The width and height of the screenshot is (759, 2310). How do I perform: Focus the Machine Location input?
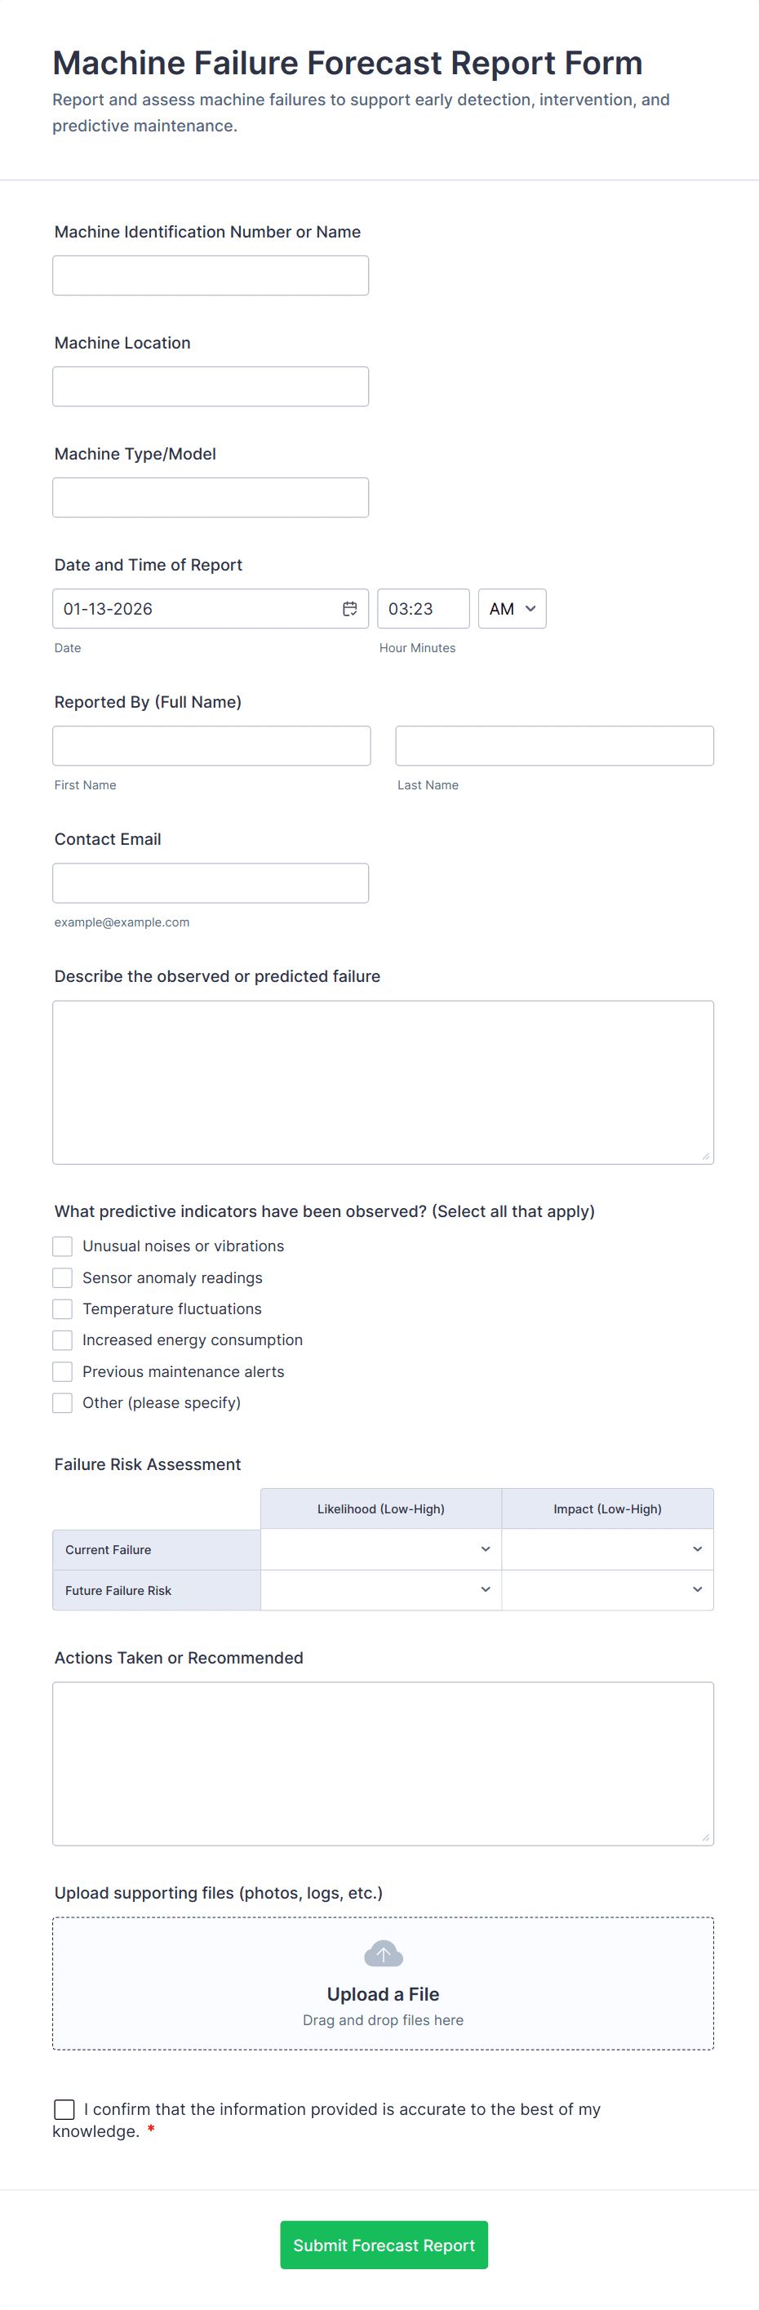point(211,386)
